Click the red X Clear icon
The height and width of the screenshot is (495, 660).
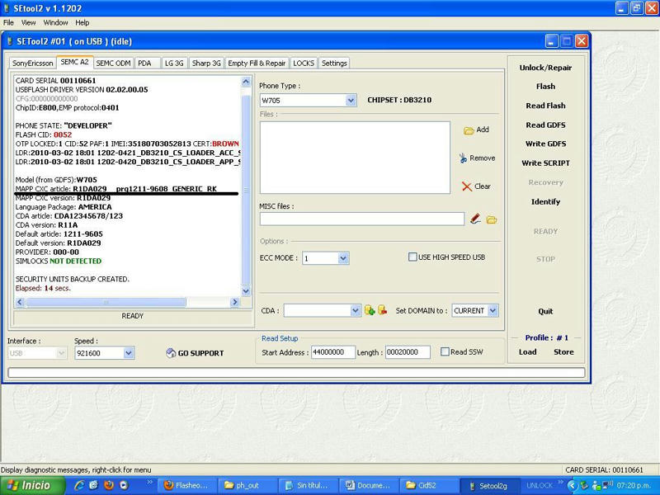click(467, 186)
